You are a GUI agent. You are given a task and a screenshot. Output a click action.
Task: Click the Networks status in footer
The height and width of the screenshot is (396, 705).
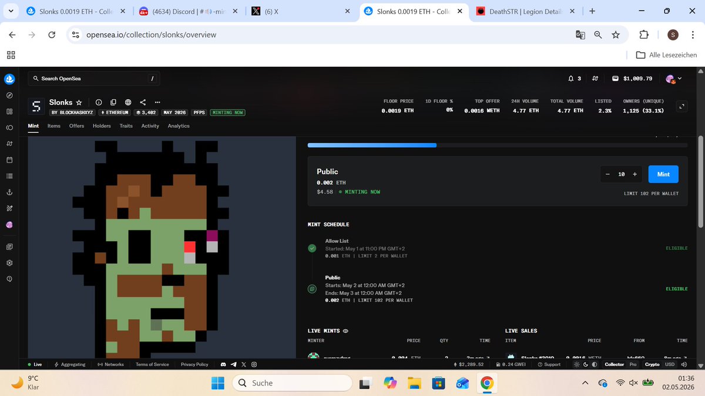point(110,364)
